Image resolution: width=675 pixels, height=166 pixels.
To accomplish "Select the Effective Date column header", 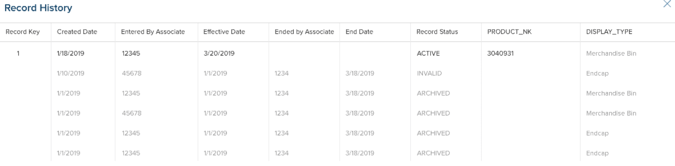I will pos(224,32).
